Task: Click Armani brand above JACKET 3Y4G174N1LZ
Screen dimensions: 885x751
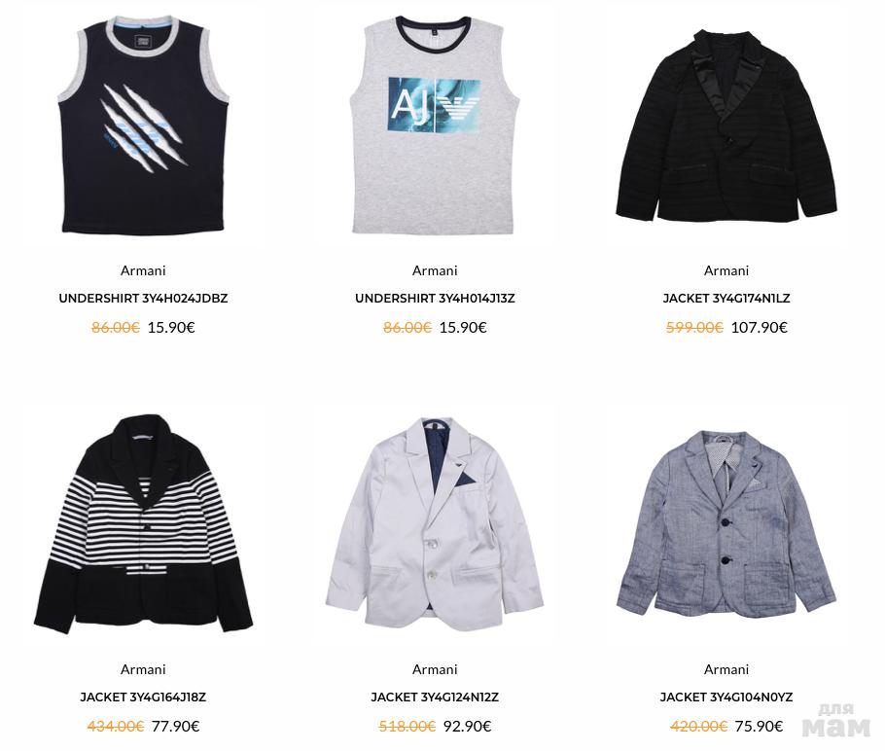Action: pyautogui.click(x=726, y=270)
